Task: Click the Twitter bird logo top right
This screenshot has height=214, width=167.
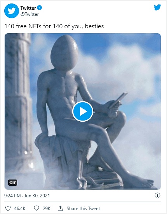Action: [157, 7]
